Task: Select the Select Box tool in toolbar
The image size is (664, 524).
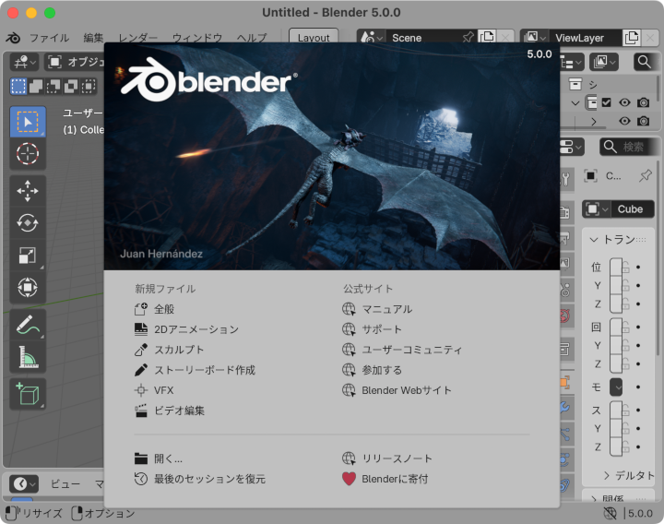Action: [x=28, y=122]
